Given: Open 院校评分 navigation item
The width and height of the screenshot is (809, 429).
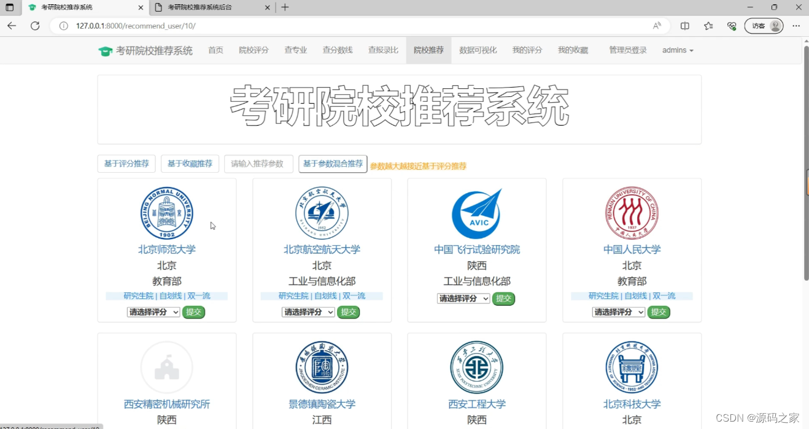Looking at the screenshot, I should pos(254,50).
